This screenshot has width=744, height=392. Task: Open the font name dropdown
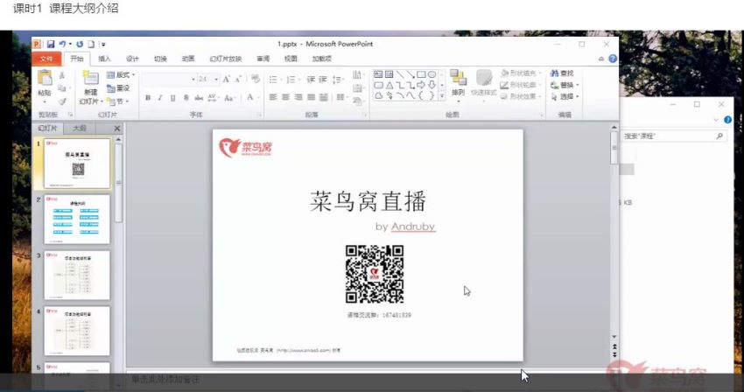point(193,80)
